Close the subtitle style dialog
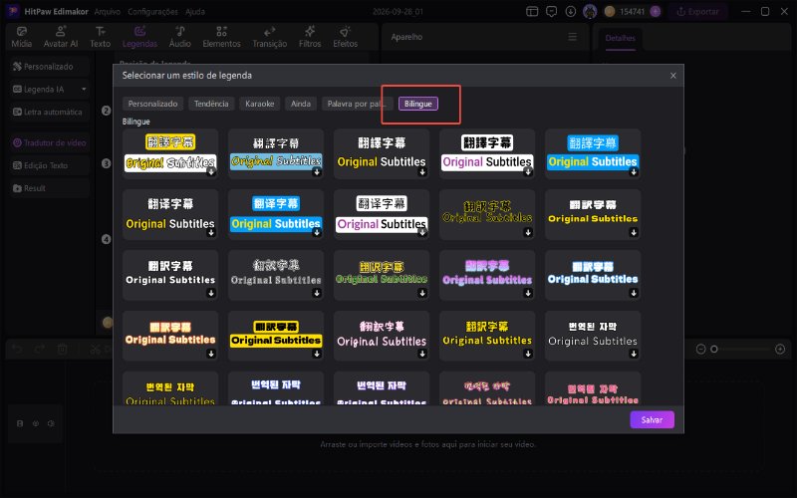This screenshot has width=797, height=498. click(x=673, y=76)
